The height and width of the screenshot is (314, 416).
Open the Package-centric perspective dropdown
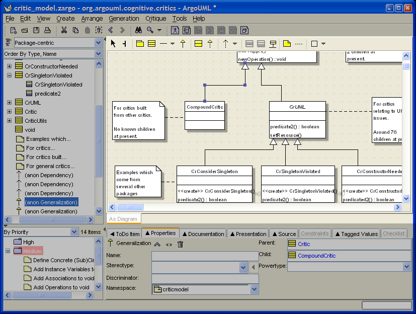click(98, 43)
